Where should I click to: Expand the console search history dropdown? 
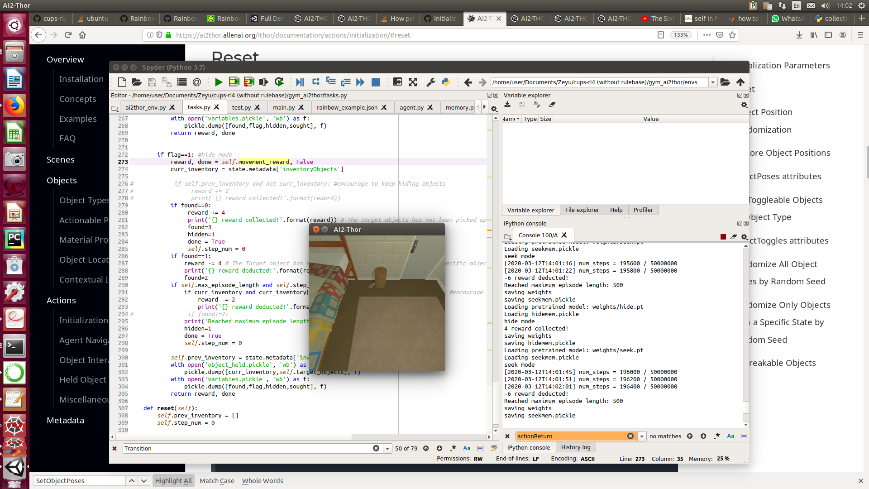[x=642, y=436]
